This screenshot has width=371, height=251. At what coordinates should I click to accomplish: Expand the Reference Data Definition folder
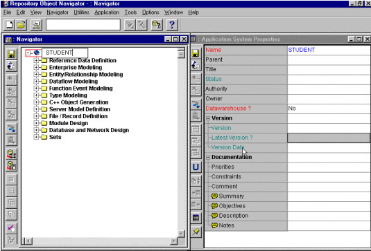36,60
